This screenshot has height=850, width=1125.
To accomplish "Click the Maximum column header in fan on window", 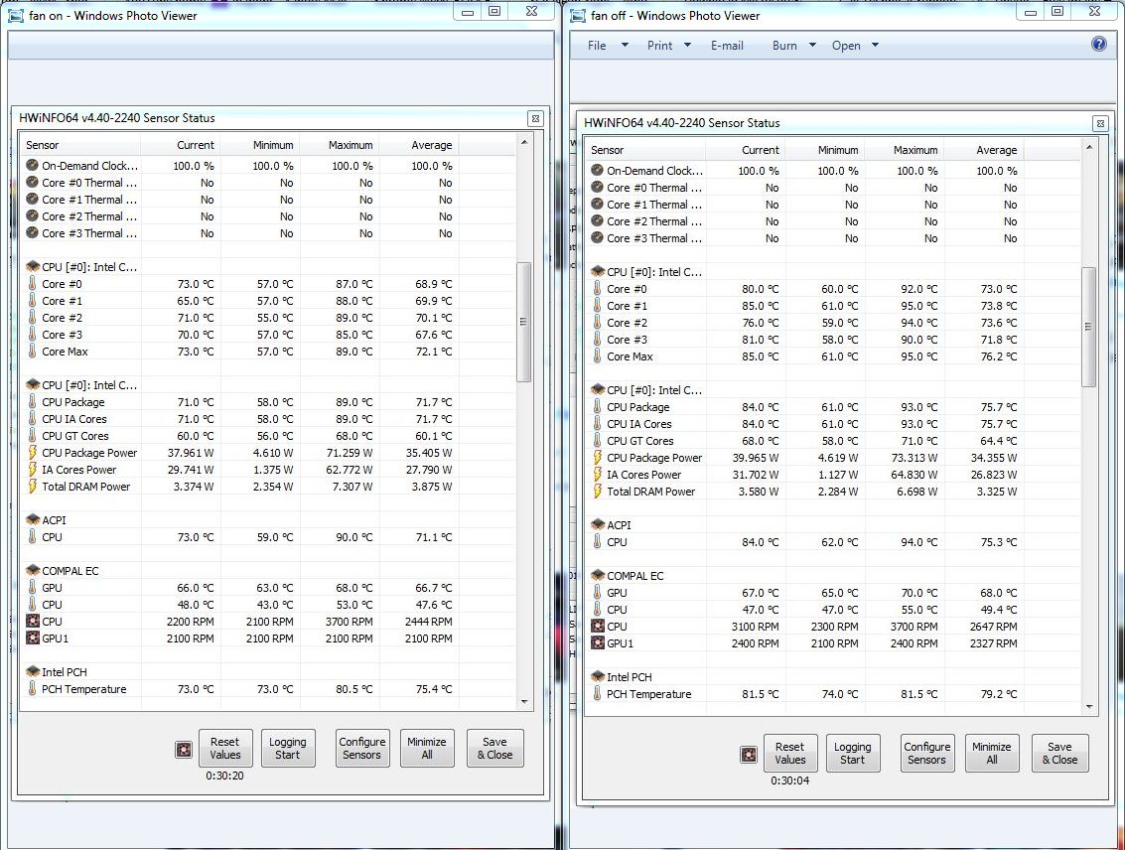I will tap(340, 145).
